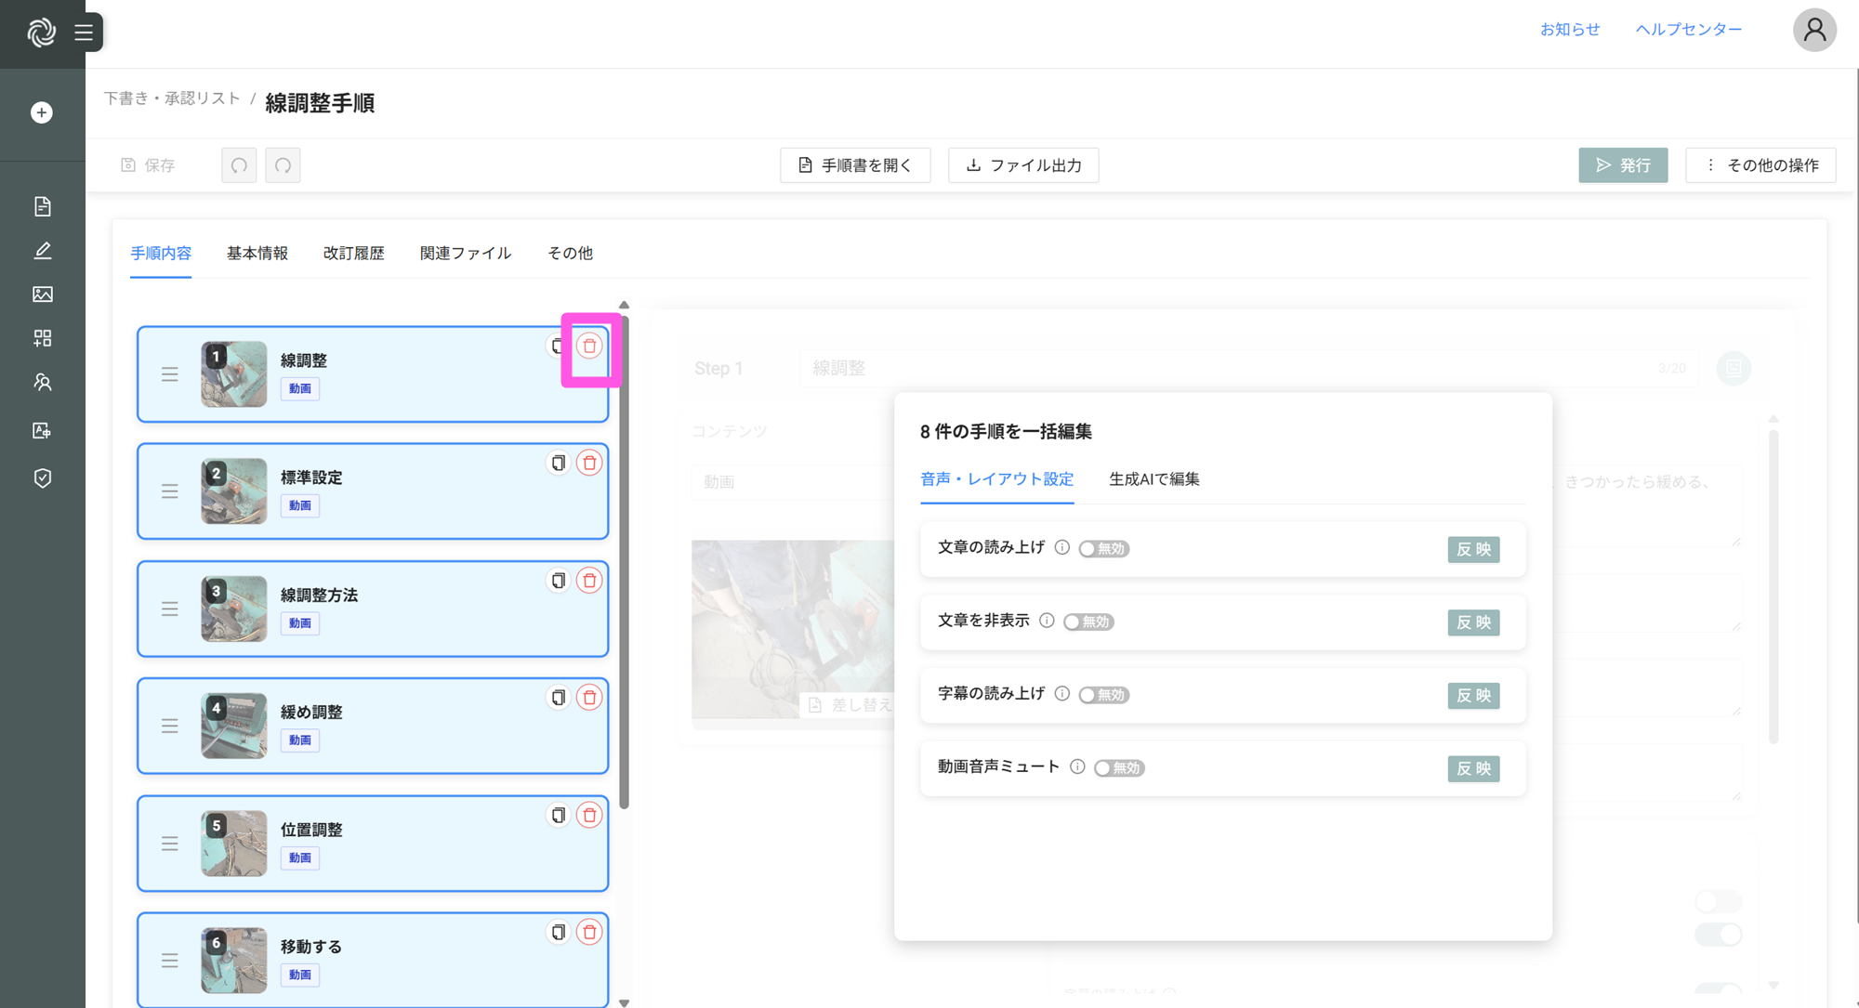Screen dimensions: 1859x1008
Task: Enable 動画音声ミュート switch
Action: click(x=1118, y=768)
